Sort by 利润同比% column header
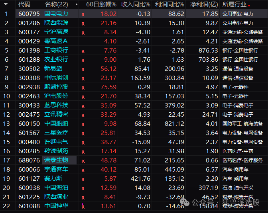This screenshot has width=268, height=213. (169, 4)
